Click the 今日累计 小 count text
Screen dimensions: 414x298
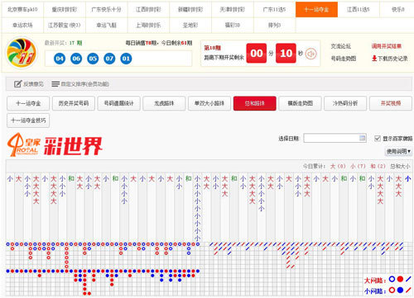358,166
